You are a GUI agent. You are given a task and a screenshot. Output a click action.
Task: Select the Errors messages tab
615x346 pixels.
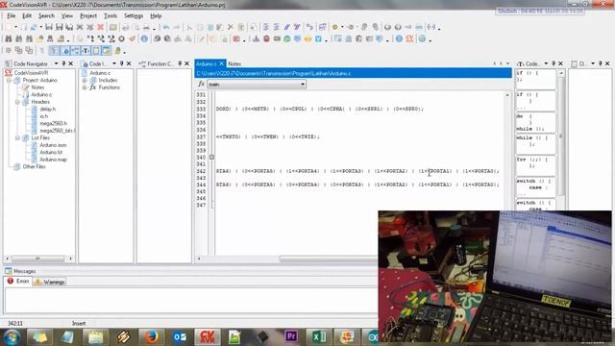(18, 282)
